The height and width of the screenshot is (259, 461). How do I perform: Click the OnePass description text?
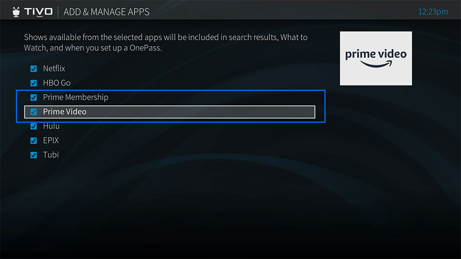166,43
